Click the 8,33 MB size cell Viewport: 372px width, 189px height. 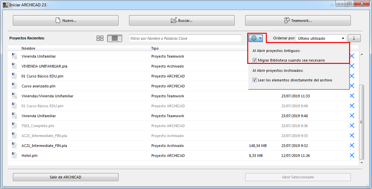point(256,156)
